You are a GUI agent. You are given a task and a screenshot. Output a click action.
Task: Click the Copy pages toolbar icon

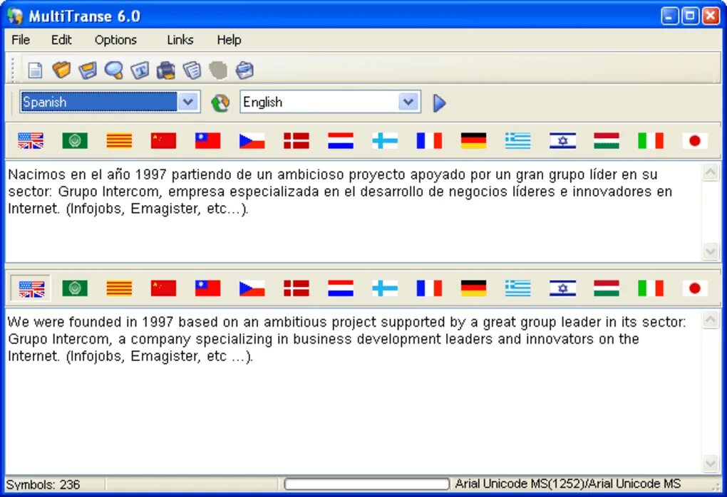192,70
